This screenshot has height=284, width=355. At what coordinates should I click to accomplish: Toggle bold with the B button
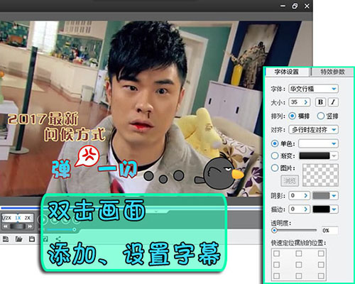tap(321, 102)
